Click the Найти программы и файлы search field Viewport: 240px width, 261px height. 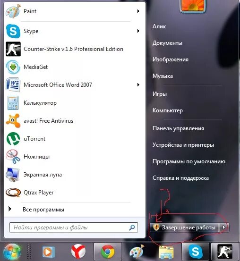74,227
